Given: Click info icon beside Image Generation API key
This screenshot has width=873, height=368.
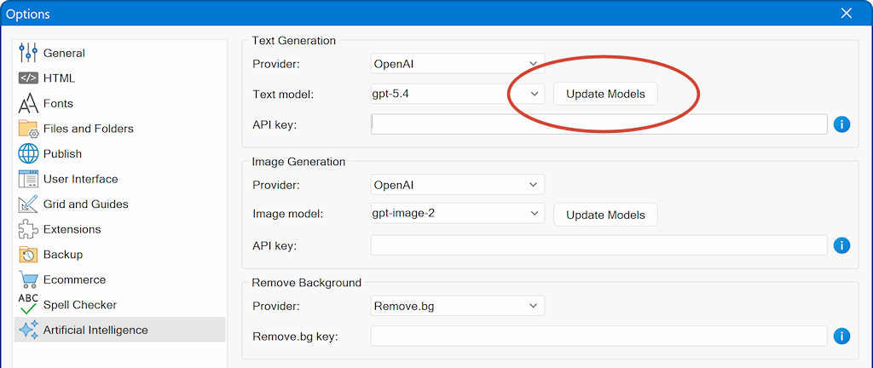Looking at the screenshot, I should (x=841, y=245).
